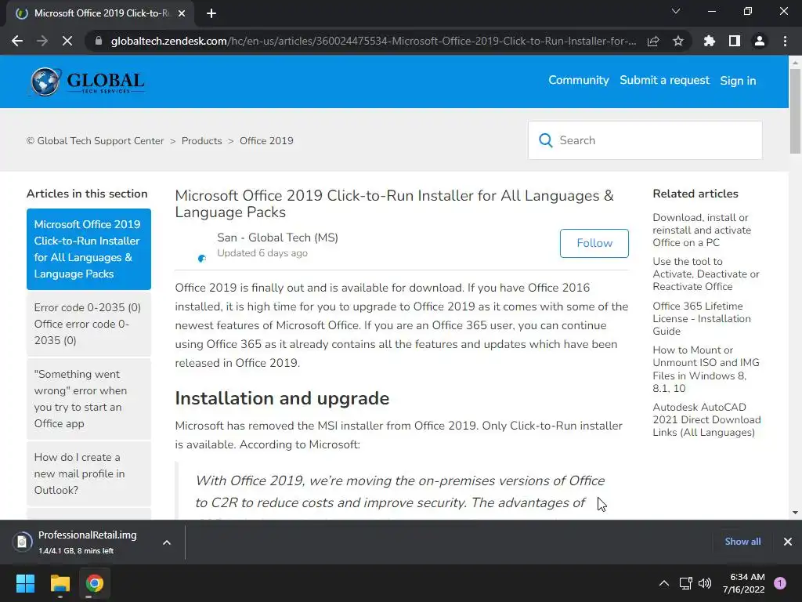Image resolution: width=802 pixels, height=602 pixels.
Task: Open the notification badge icon
Action: tap(780, 583)
